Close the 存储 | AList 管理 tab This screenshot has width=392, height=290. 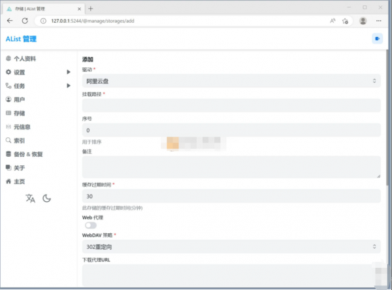coord(79,9)
